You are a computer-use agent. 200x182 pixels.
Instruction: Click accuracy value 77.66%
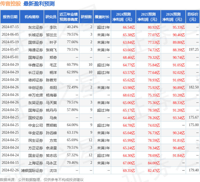(x=72, y=42)
